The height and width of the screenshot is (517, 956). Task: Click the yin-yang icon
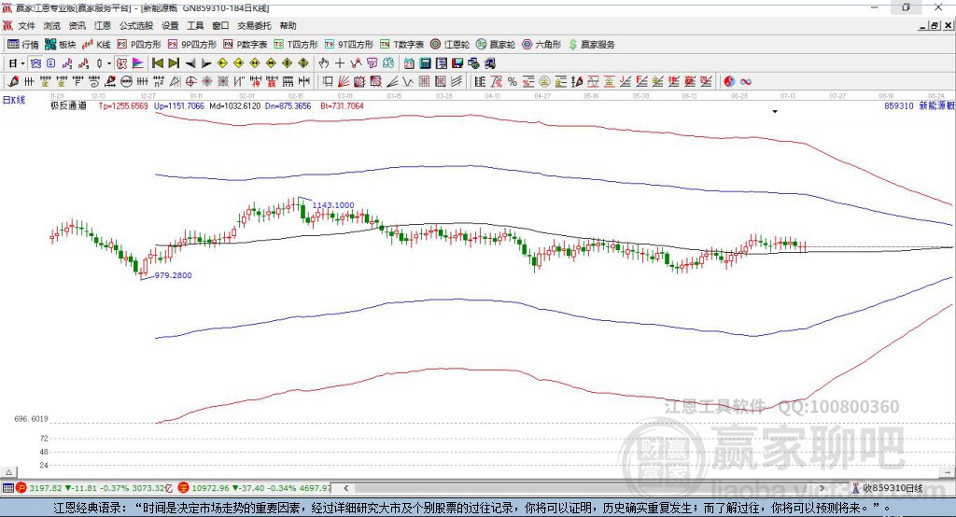pos(729,82)
